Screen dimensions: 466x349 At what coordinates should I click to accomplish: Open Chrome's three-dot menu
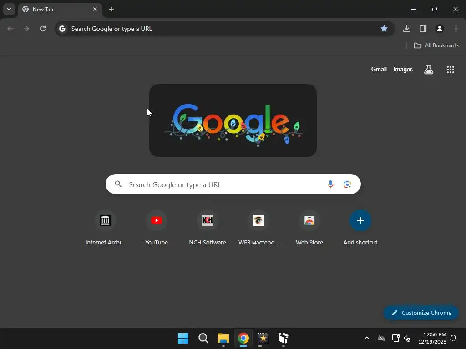pos(456,29)
